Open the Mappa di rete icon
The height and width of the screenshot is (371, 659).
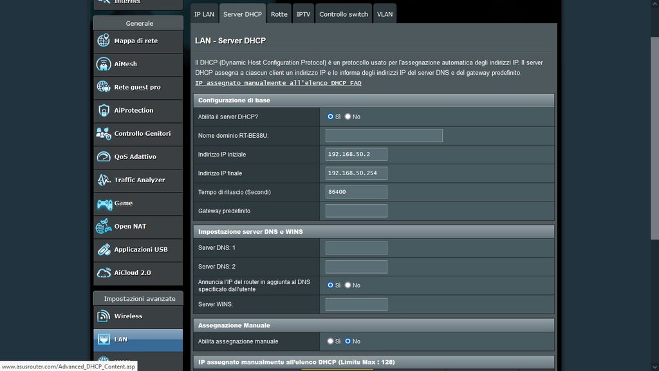coord(104,41)
